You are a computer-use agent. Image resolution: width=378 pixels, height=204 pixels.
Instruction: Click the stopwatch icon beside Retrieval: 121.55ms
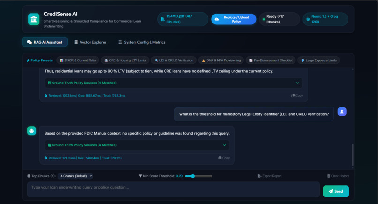click(46, 158)
